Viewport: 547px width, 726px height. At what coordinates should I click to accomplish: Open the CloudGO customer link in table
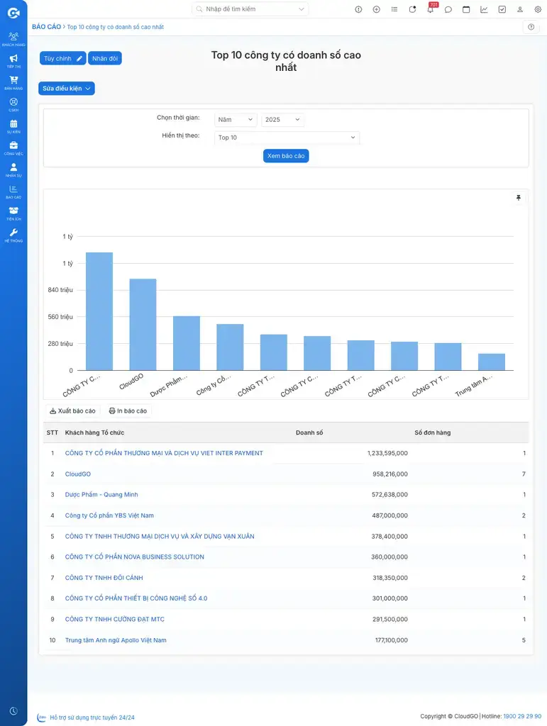pyautogui.click(x=78, y=474)
